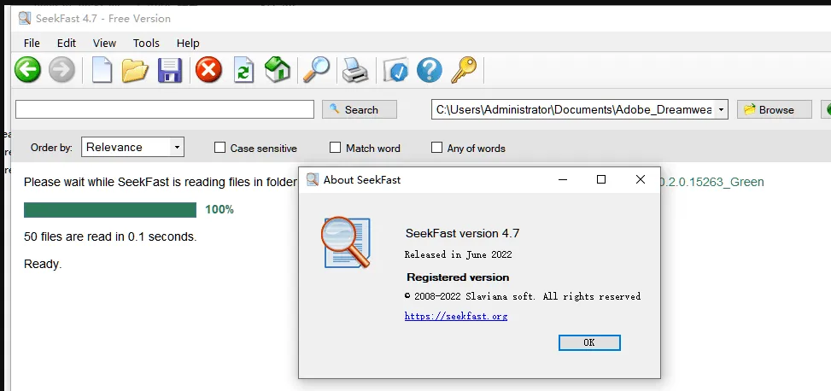The width and height of the screenshot is (831, 391).
Task: Close the About SeekFast dialog
Action: pos(641,179)
